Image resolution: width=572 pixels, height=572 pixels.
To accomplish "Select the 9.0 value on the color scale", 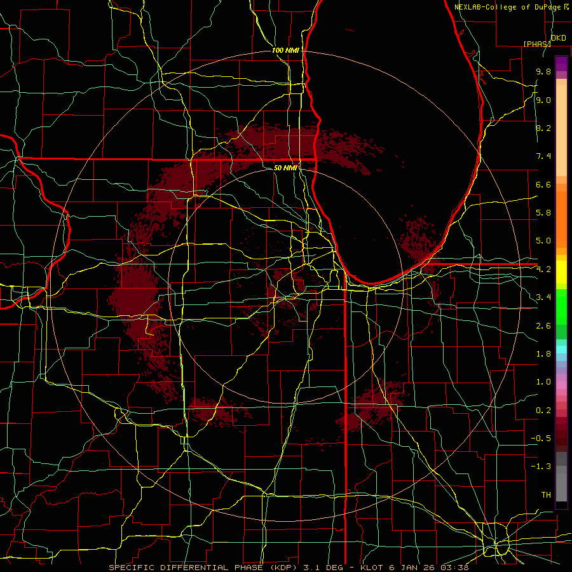I will [x=543, y=100].
